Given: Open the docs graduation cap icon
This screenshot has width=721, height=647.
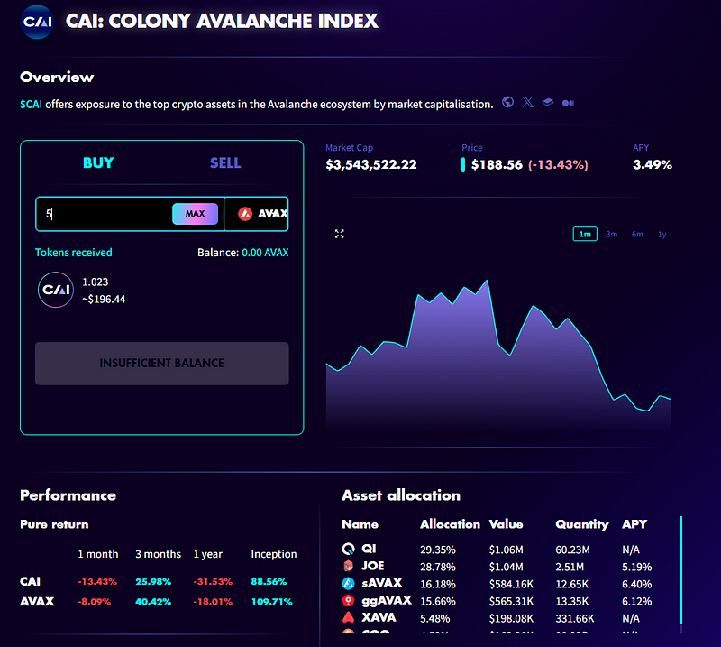Looking at the screenshot, I should click(x=548, y=102).
